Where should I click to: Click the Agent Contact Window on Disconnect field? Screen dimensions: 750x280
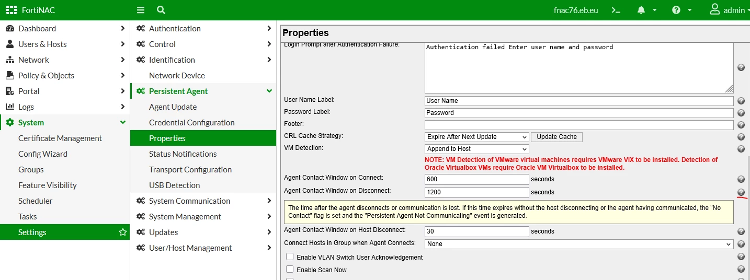(x=477, y=192)
